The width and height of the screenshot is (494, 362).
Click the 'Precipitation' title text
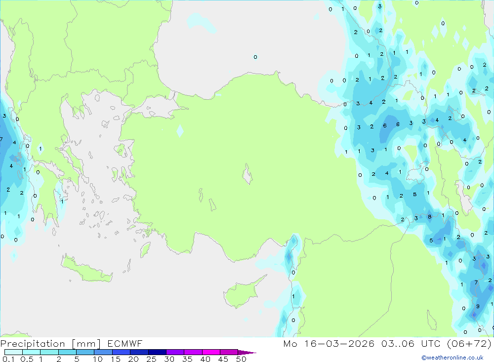33,344
